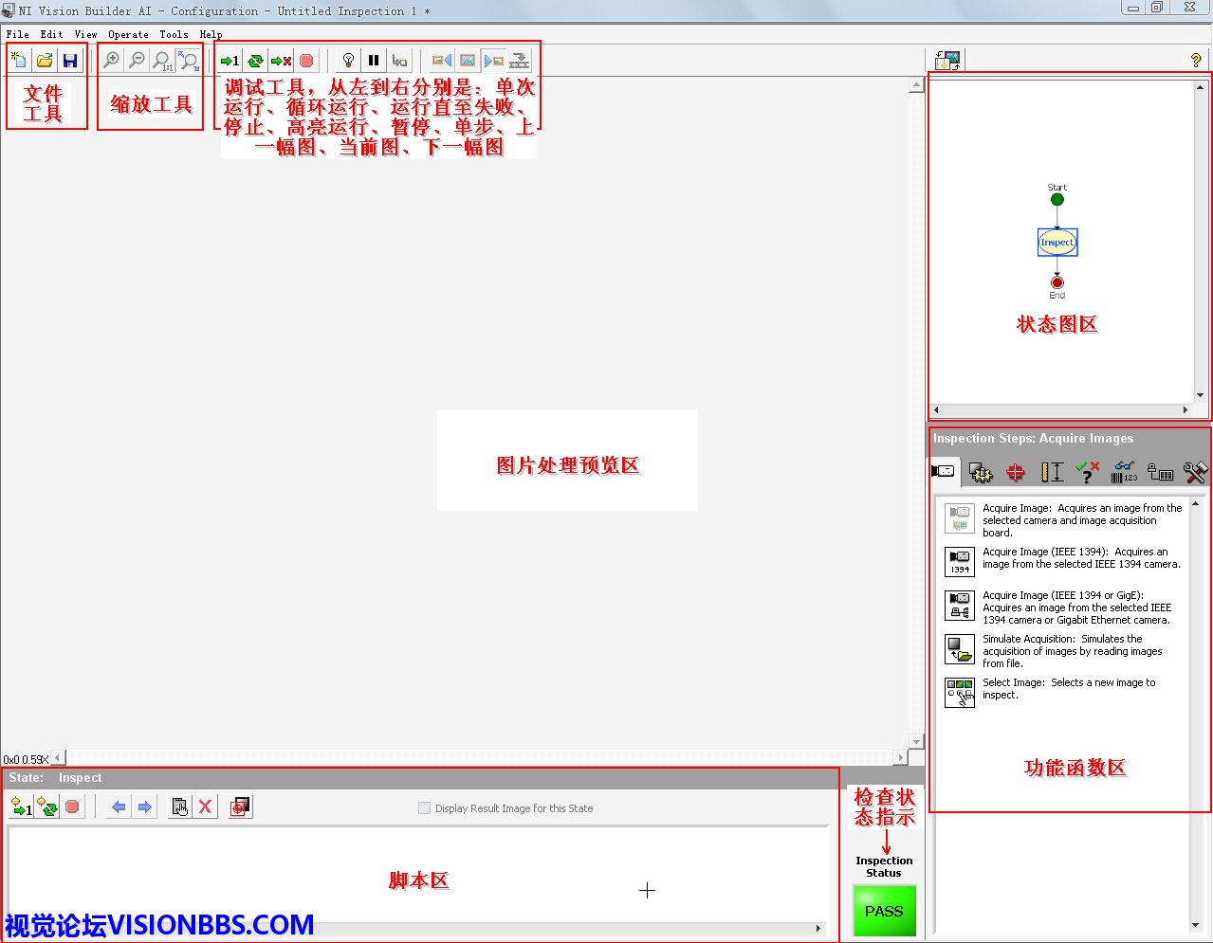
Task: Select the Simulate Acquisition step
Action: click(960, 648)
